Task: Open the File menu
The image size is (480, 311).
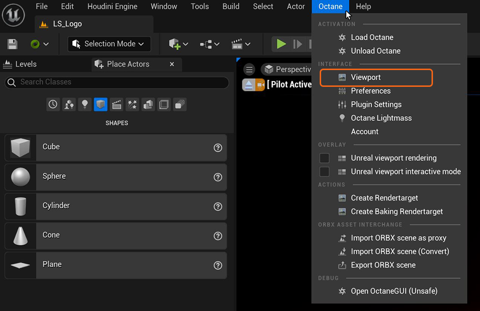Action: click(42, 6)
